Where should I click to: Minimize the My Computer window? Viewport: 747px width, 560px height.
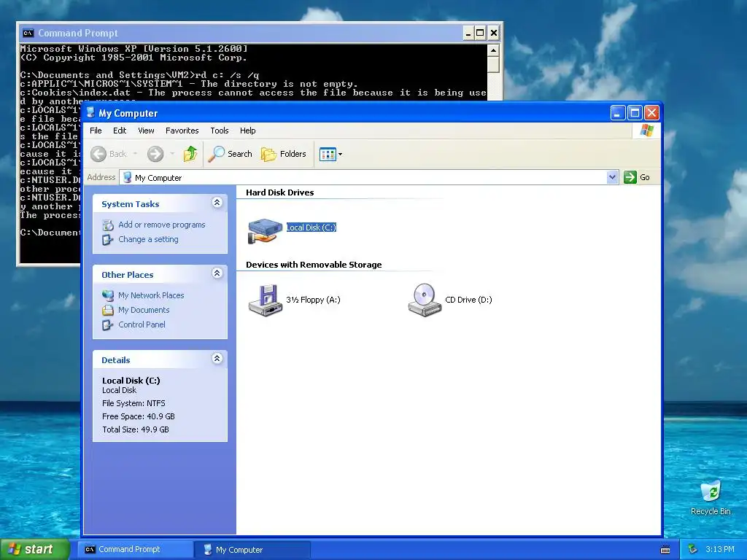pos(617,113)
